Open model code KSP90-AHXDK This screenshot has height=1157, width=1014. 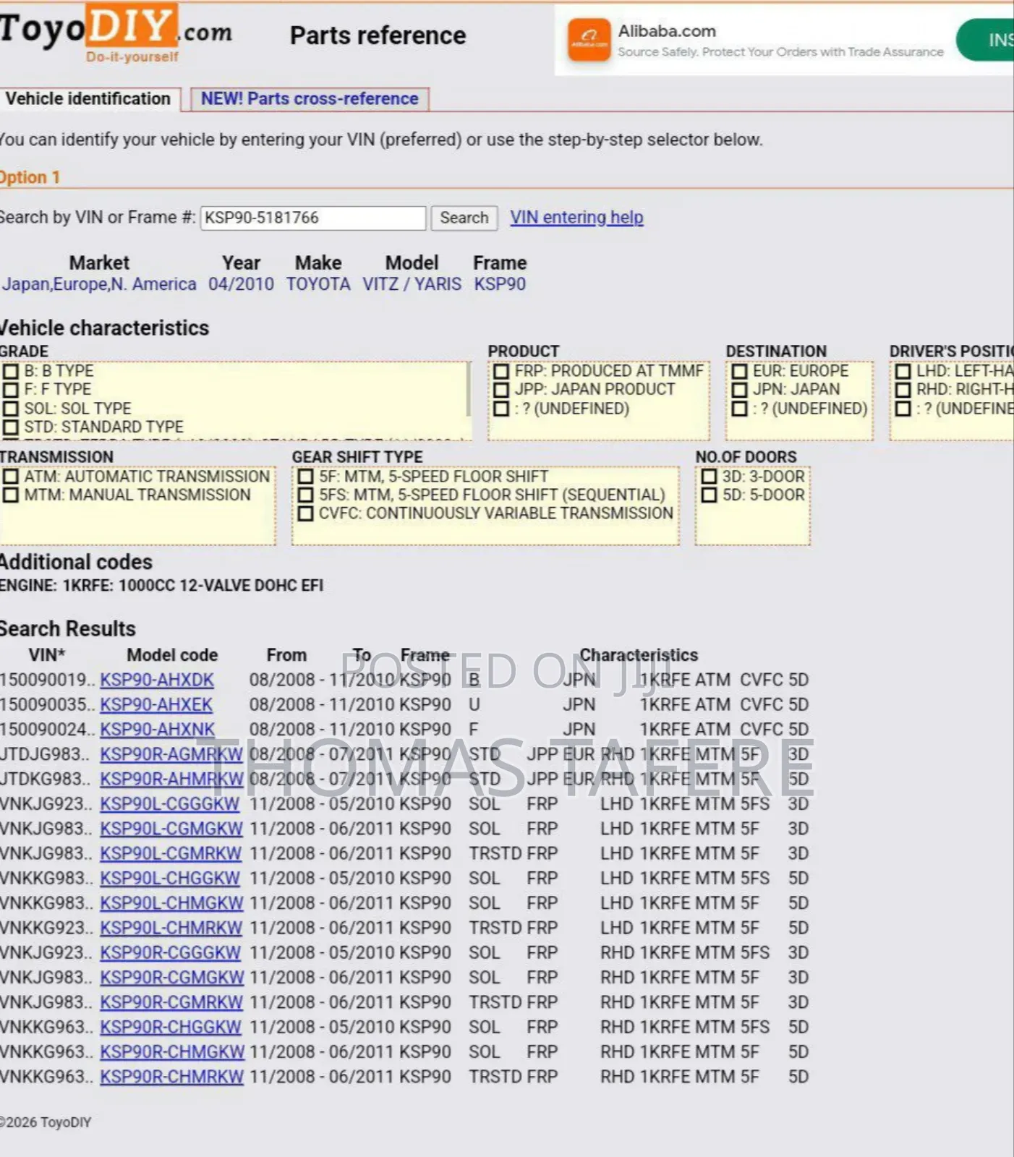[x=157, y=680]
